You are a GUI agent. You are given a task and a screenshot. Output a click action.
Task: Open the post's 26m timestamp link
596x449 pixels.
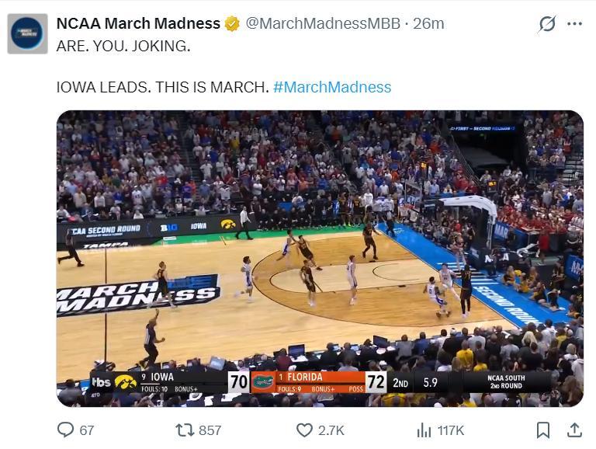click(428, 23)
